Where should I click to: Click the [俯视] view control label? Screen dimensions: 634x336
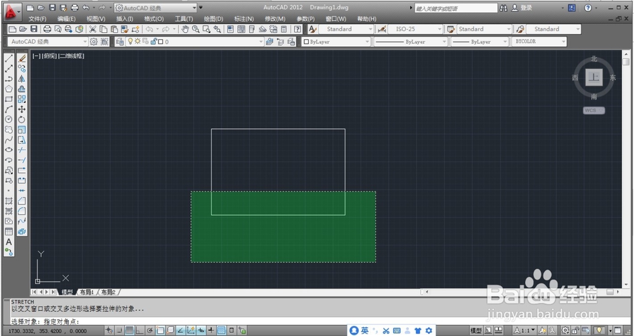click(49, 56)
